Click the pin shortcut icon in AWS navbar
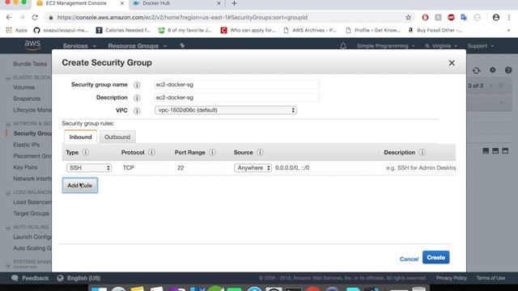Viewport: 518px width, 291px height. tap(182, 46)
